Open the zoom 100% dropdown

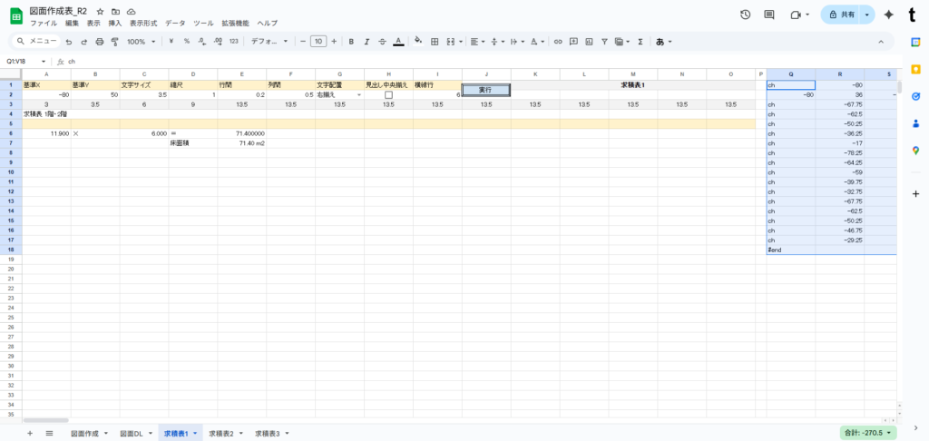pyautogui.click(x=142, y=42)
